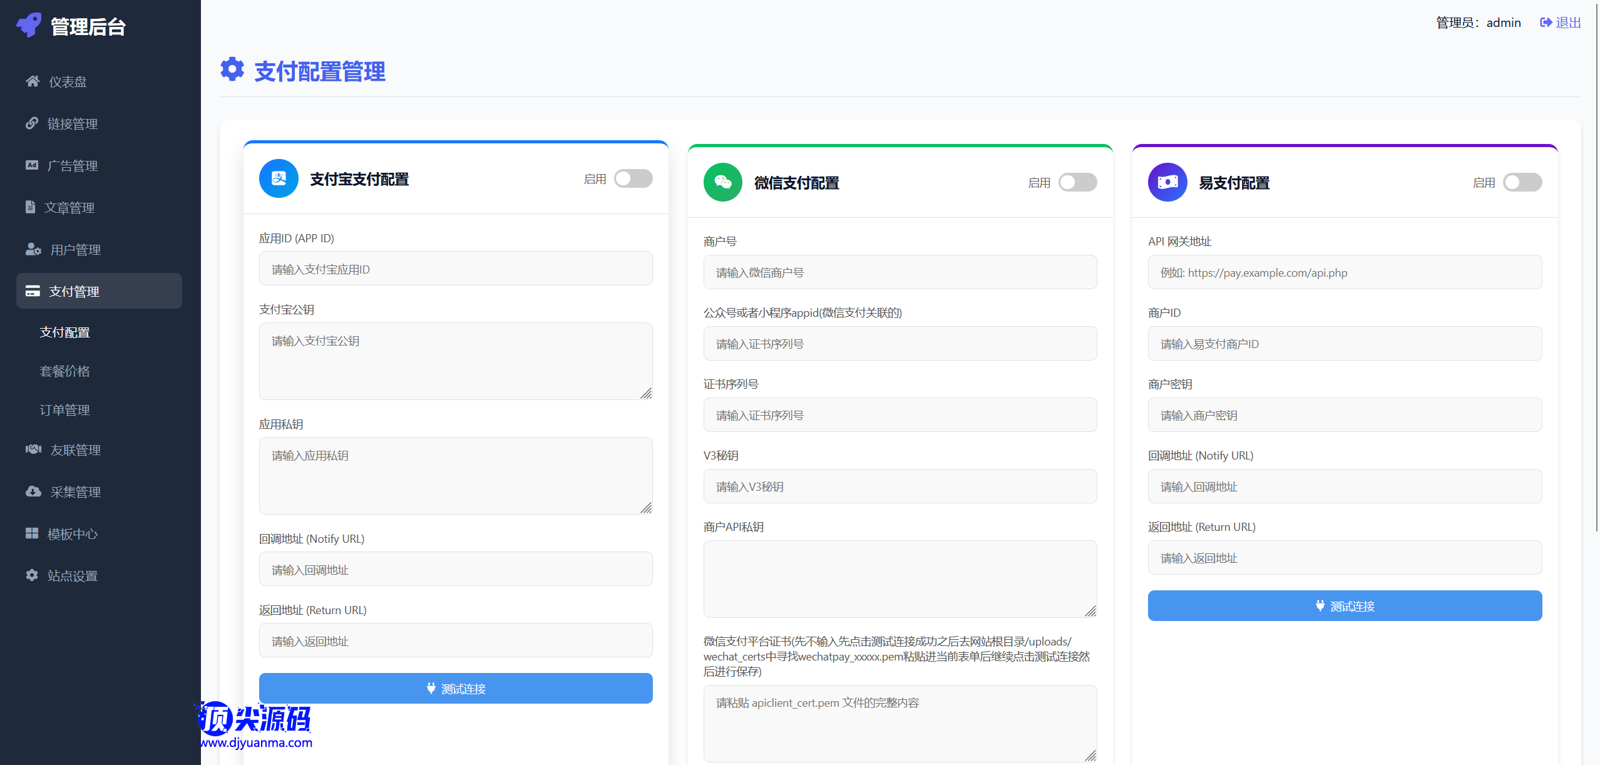Open 套餐价格 submenu item
The image size is (1600, 765).
[65, 371]
